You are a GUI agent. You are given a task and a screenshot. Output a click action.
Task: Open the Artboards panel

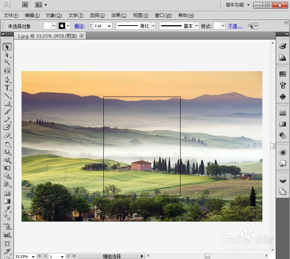click(x=282, y=191)
